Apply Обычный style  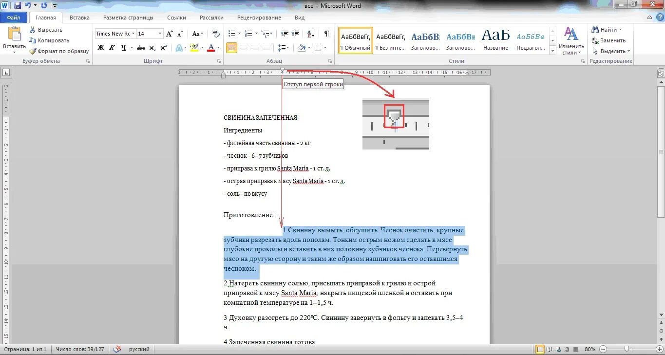tap(356, 40)
